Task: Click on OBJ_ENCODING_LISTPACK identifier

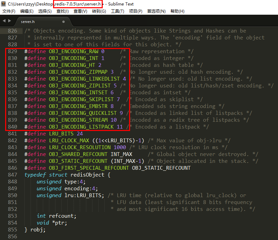Action: pyautogui.click(x=81, y=127)
